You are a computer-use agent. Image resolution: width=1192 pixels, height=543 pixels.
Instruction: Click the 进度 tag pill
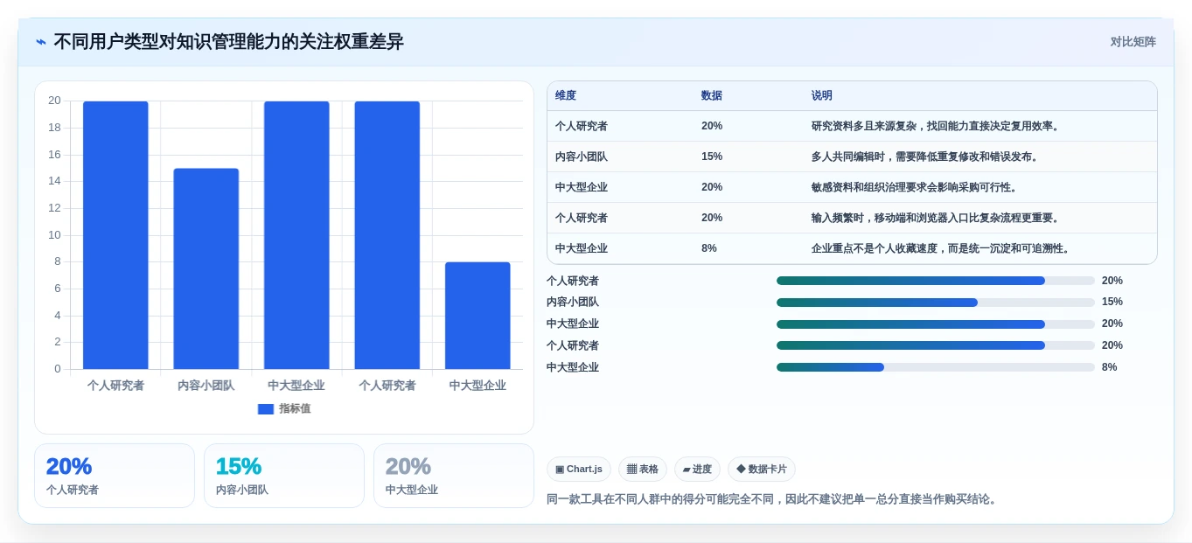point(698,470)
